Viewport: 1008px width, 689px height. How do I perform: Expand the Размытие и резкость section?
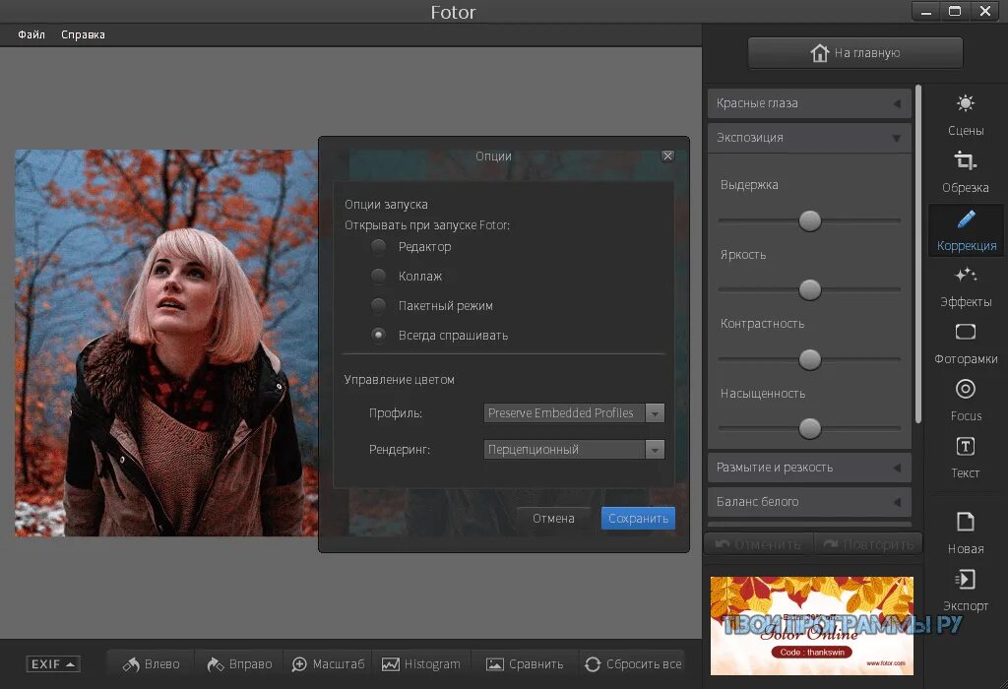click(x=809, y=468)
